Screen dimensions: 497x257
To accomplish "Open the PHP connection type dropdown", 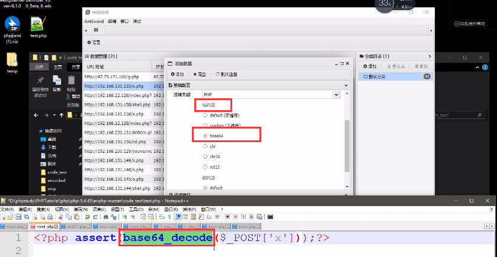I will pos(336,94).
